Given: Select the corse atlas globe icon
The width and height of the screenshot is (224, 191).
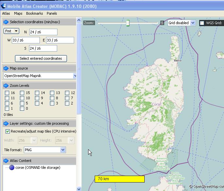Looking at the screenshot, I should [12, 167].
